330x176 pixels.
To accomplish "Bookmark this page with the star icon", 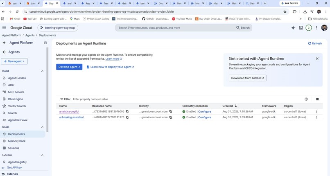I will [x=285, y=12].
